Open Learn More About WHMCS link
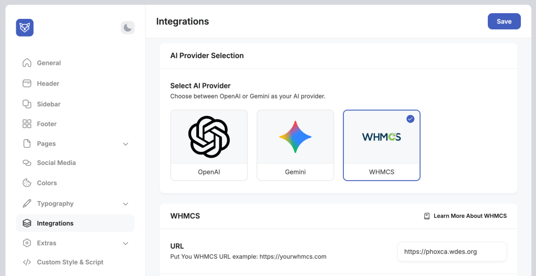 tap(465, 216)
